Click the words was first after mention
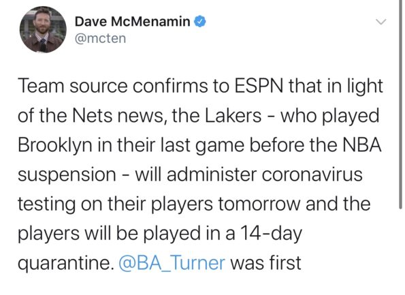The image size is (405, 295). (x=265, y=263)
